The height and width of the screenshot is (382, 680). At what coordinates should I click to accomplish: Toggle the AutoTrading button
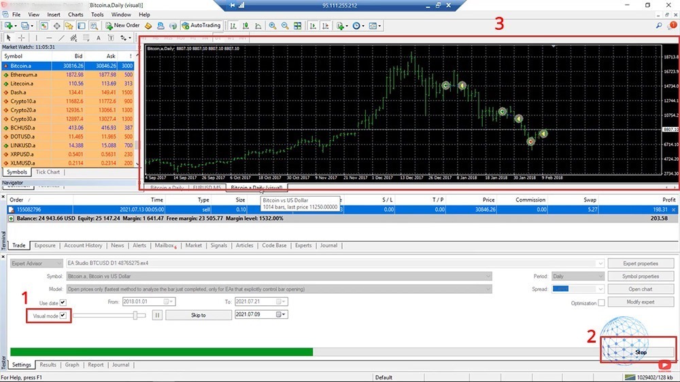coord(202,26)
